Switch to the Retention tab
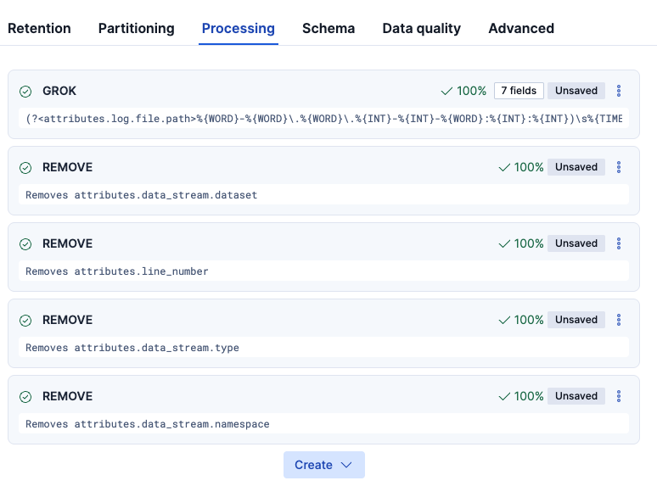Screen dimensions: 657x503 39,28
